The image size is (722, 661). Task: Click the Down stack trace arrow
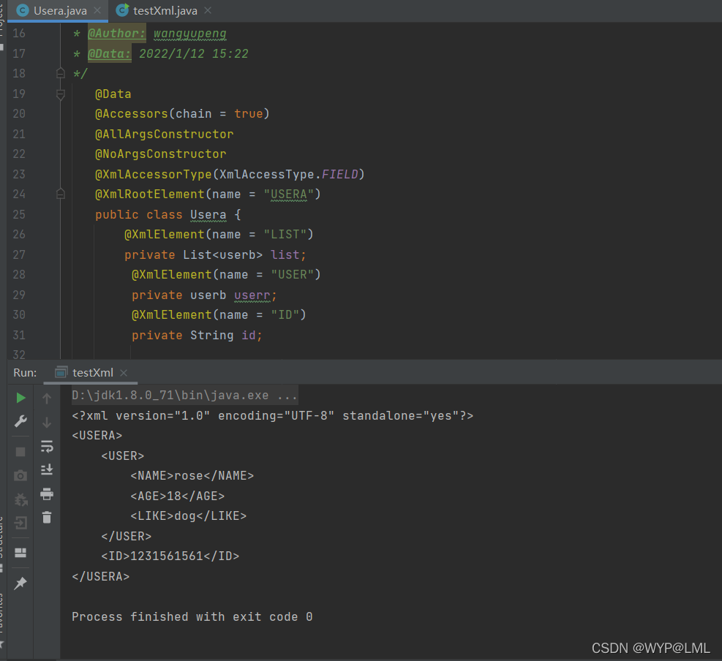point(47,422)
